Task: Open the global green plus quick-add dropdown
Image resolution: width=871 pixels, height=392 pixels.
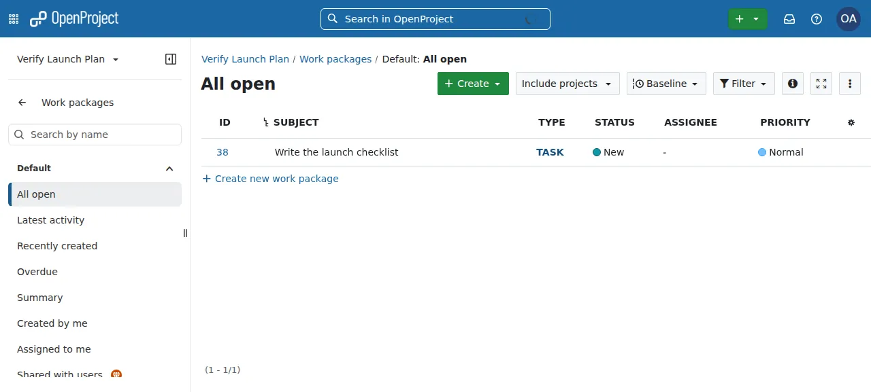Action: (748, 19)
